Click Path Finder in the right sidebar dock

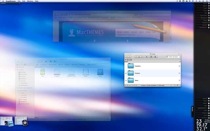coord(203,15)
